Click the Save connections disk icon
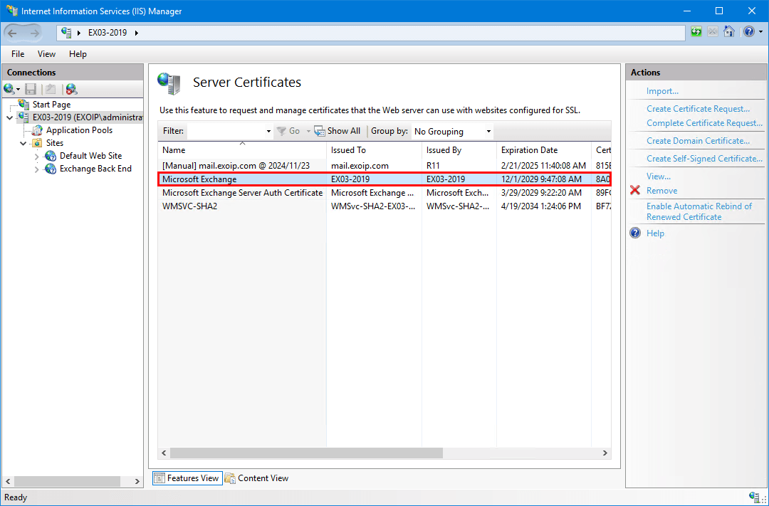 [31, 89]
